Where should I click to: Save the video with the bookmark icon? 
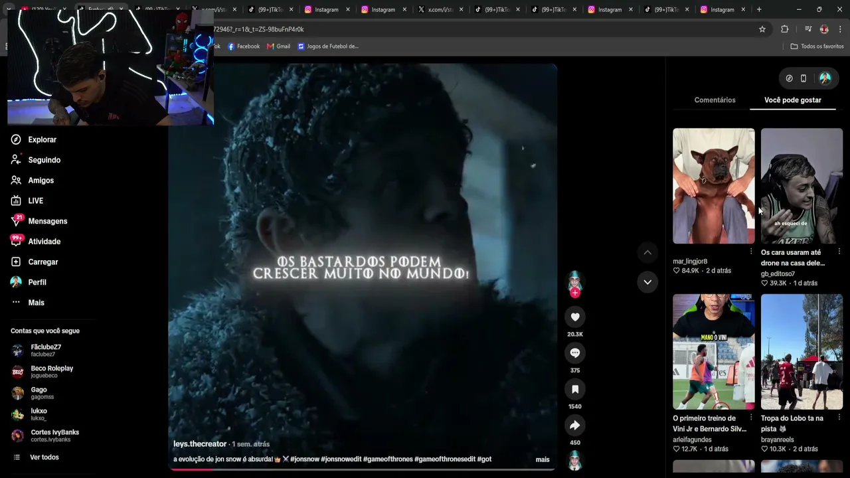tap(575, 389)
